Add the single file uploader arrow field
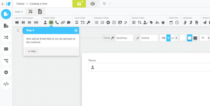 pos(191,22)
